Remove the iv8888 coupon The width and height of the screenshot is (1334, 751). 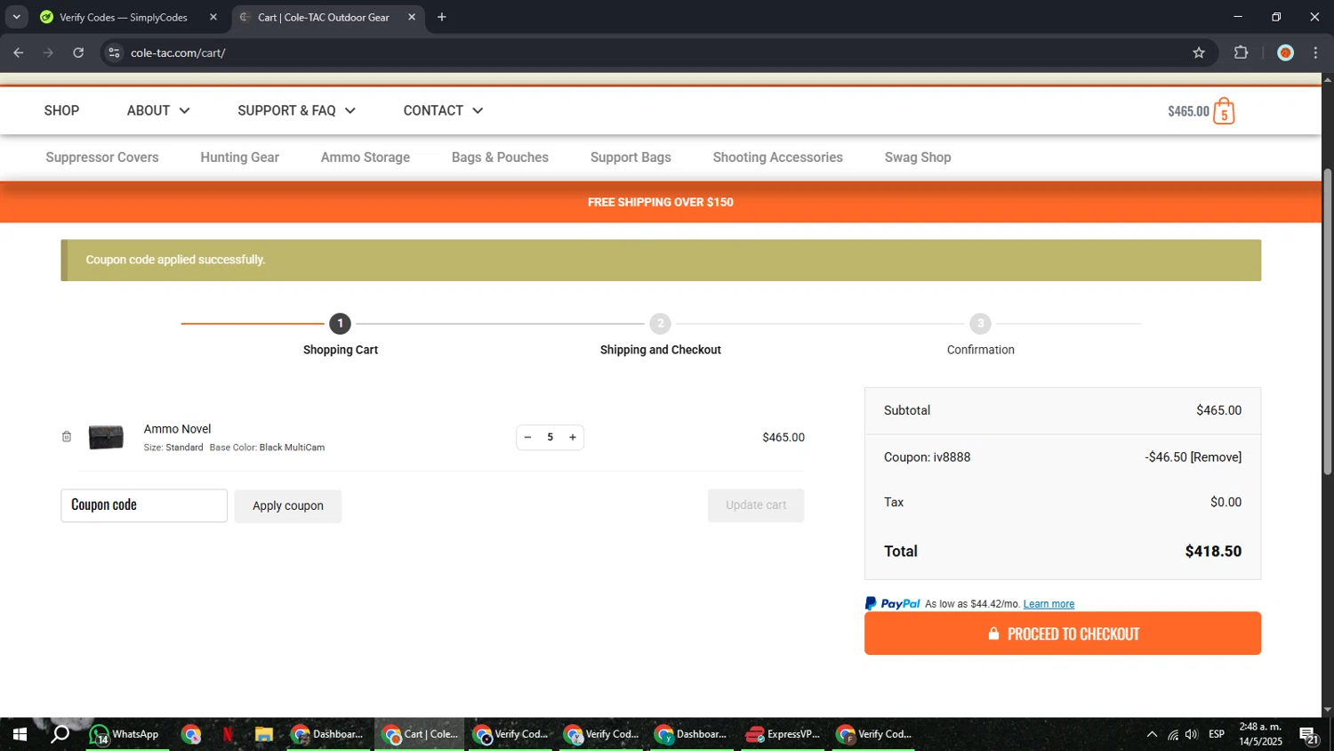pos(1216,457)
